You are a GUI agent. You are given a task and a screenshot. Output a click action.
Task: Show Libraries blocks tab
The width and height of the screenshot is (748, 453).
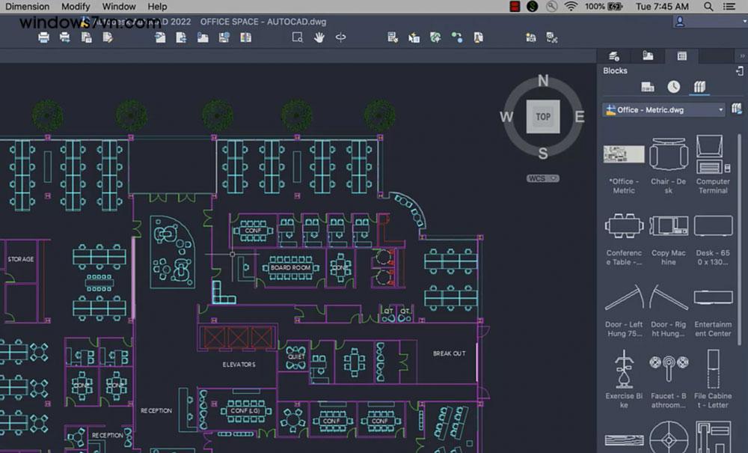click(x=699, y=86)
